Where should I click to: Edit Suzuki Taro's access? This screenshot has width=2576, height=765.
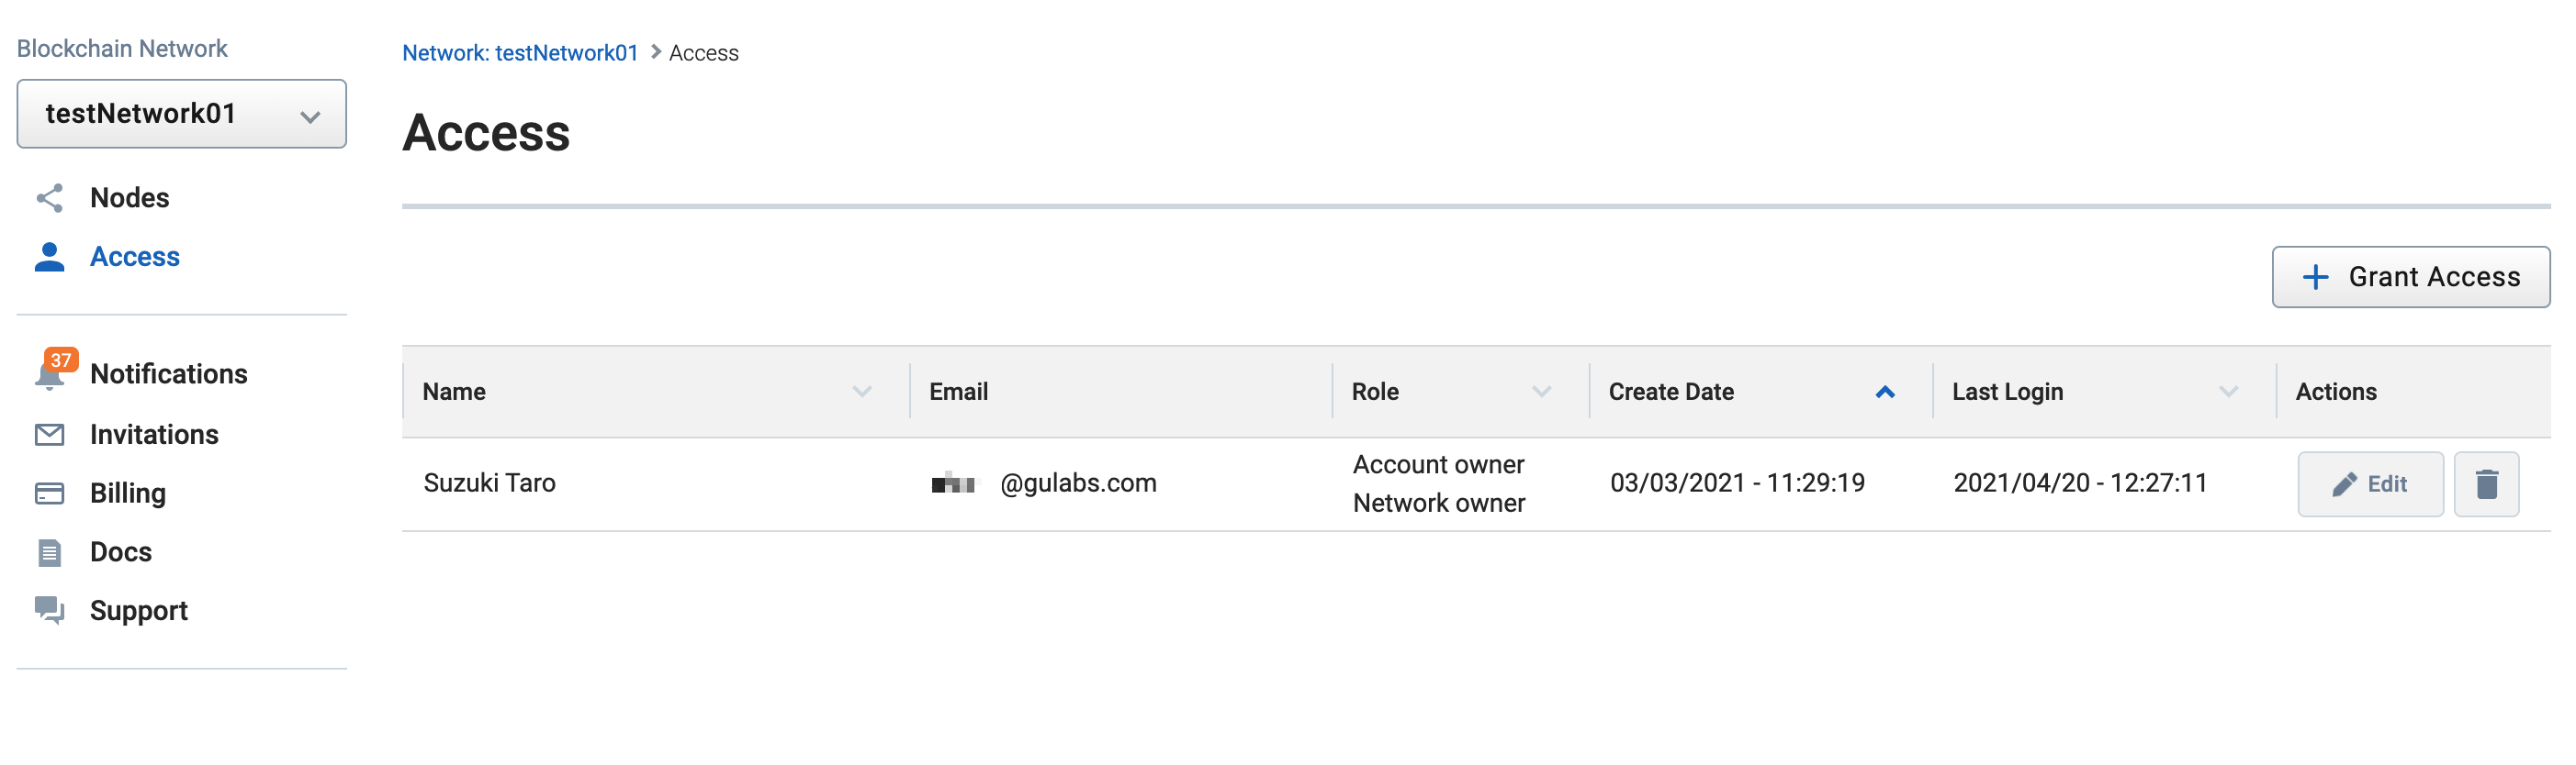click(x=2369, y=483)
